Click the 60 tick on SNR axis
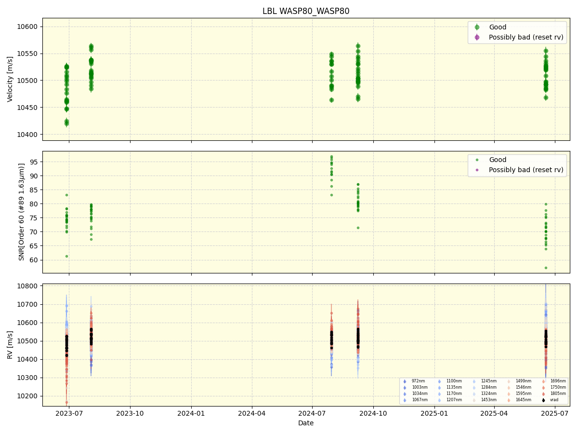This screenshot has width=578, height=434. pos(35,260)
